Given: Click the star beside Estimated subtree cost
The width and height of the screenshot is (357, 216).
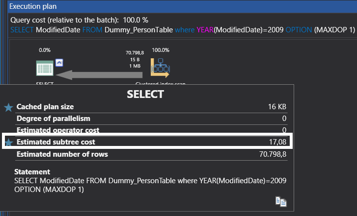Looking at the screenshot, I should pos(8,143).
